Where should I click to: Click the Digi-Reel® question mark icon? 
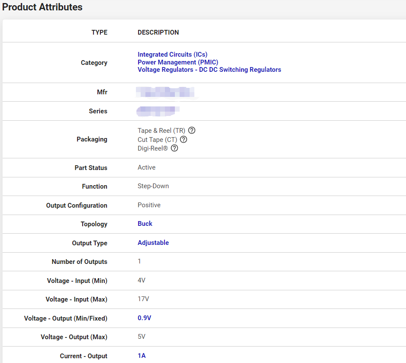[x=174, y=148]
